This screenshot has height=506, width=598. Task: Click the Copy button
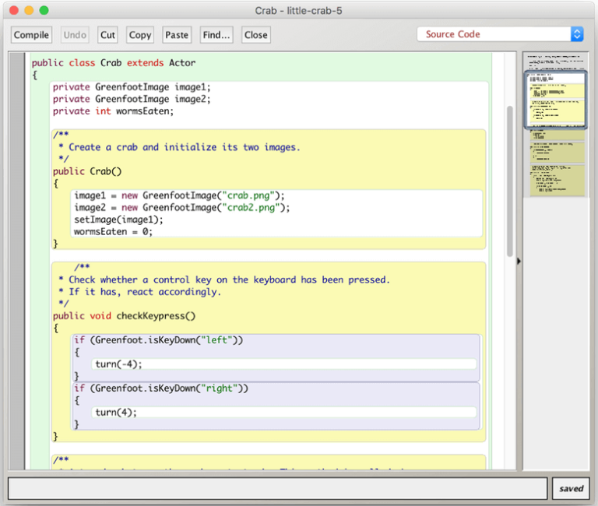coord(140,35)
